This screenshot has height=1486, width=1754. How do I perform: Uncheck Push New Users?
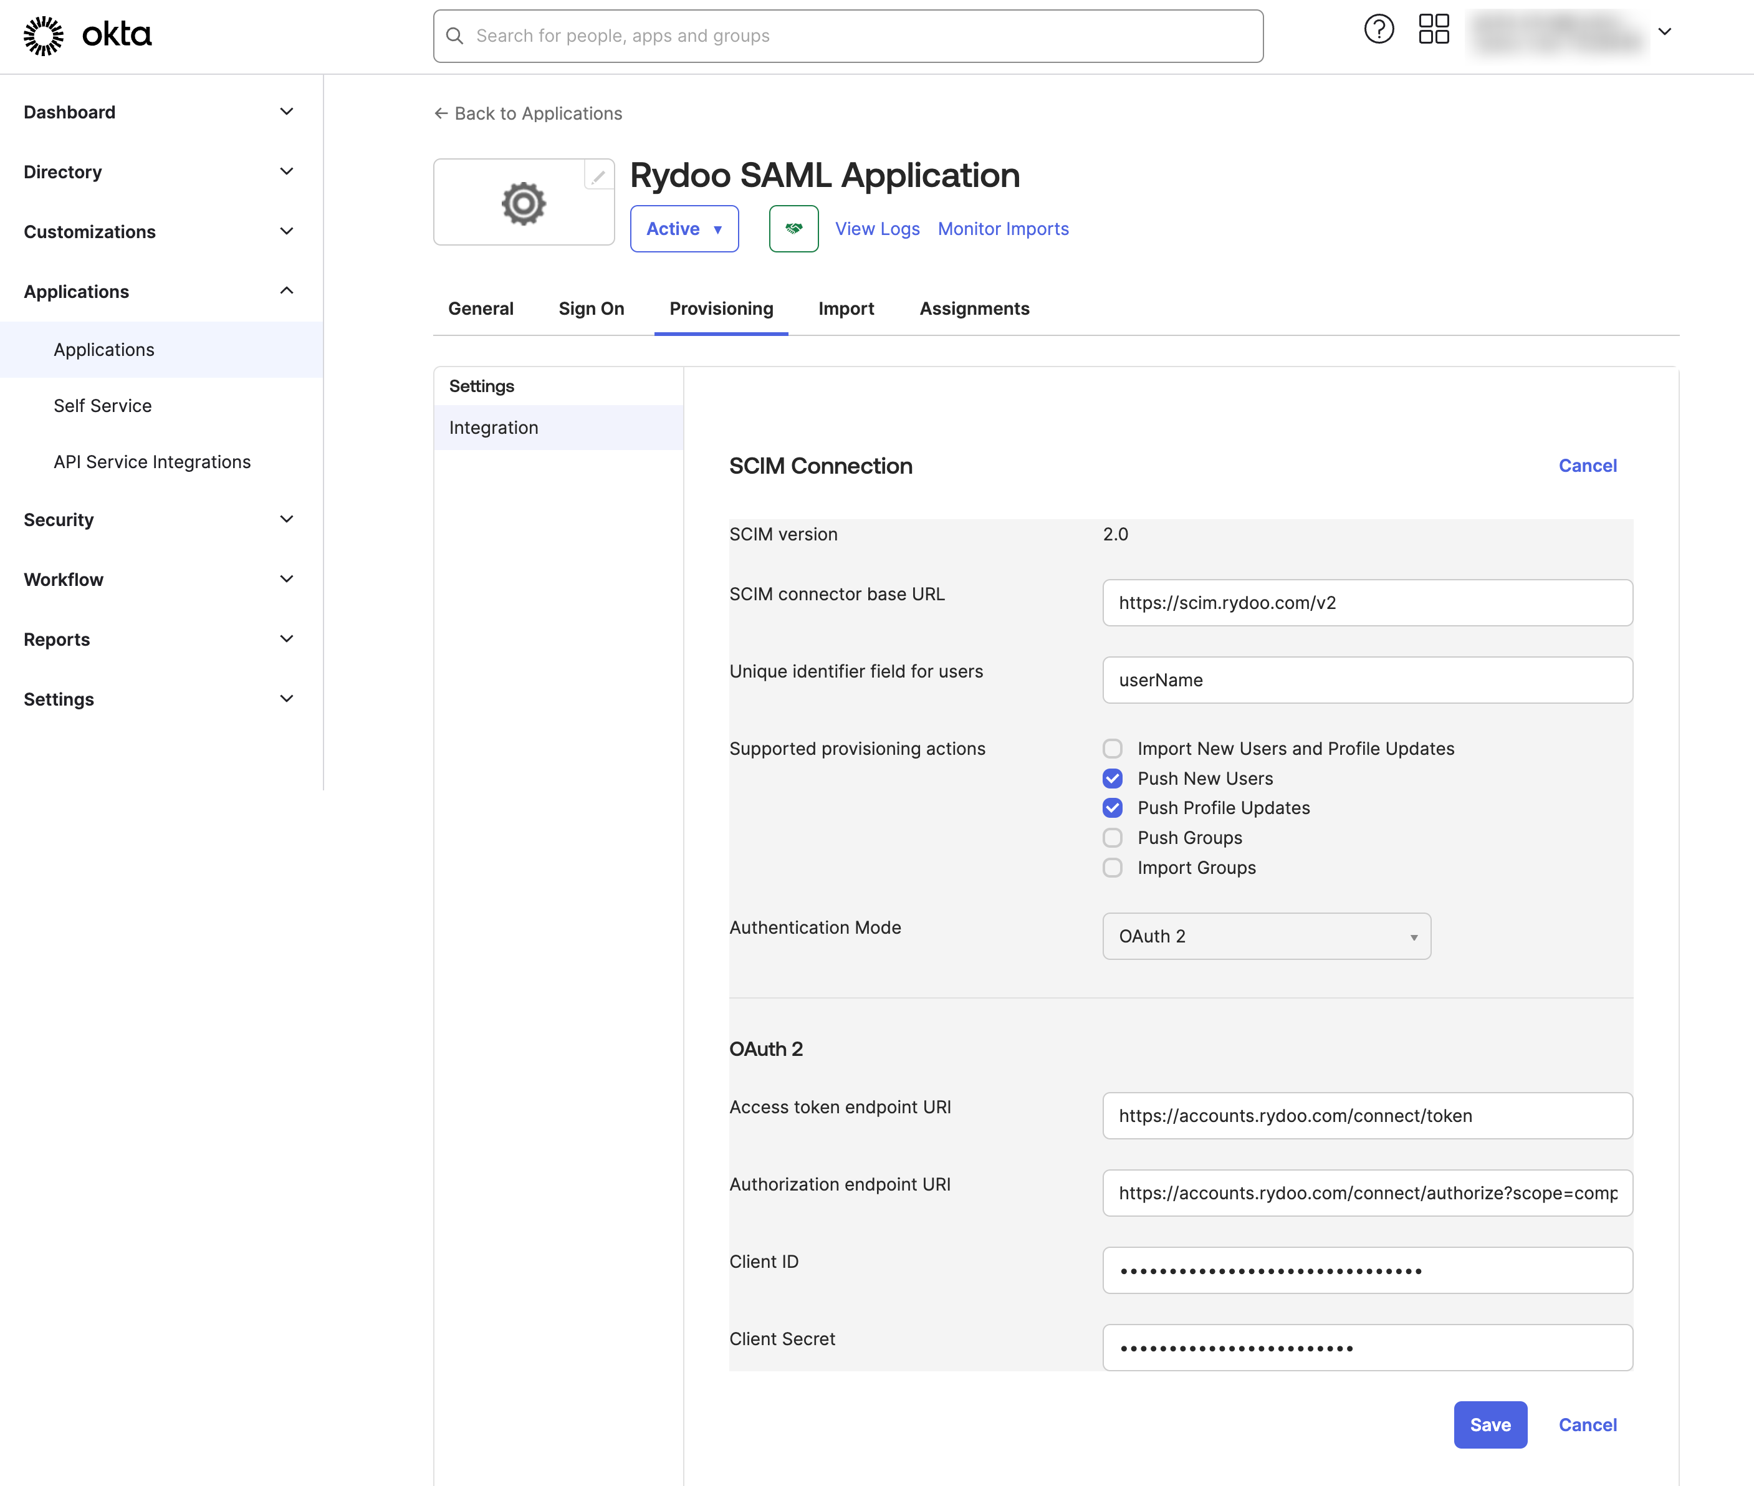pos(1112,779)
